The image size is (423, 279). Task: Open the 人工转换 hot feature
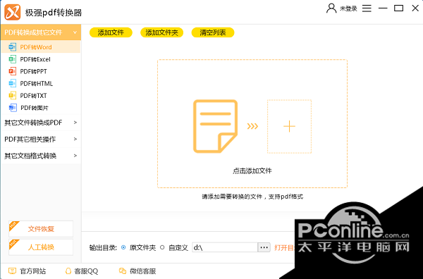pyautogui.click(x=41, y=247)
